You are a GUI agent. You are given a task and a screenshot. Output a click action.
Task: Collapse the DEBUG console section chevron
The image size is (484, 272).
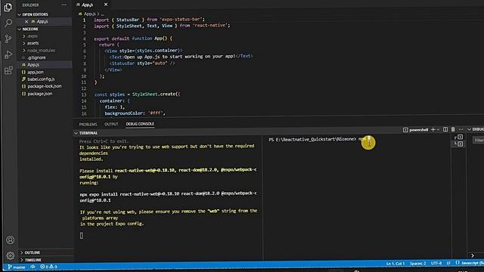tap(469, 129)
